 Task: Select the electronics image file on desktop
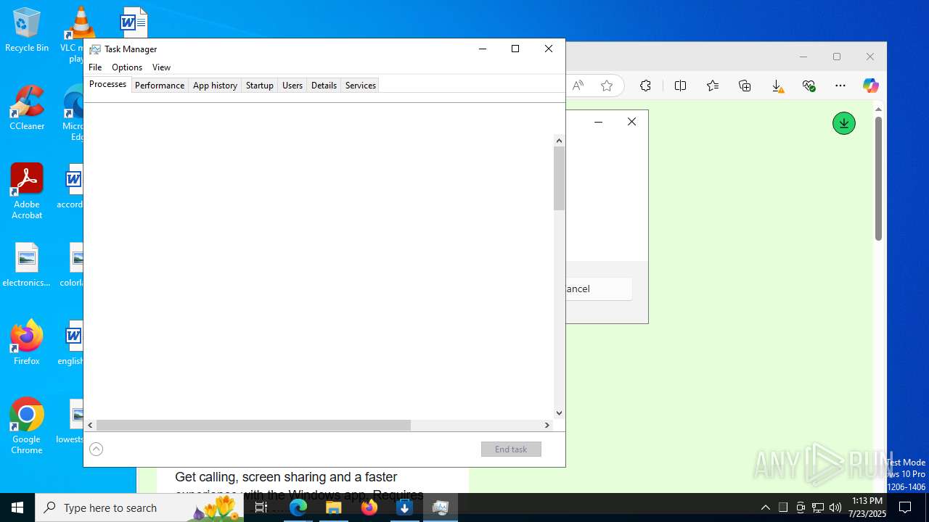pos(27,265)
